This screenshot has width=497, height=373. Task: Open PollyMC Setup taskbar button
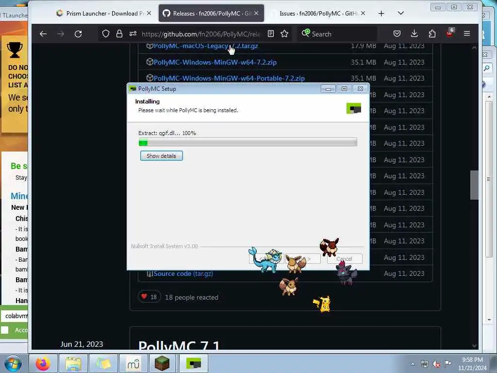pyautogui.click(x=193, y=363)
